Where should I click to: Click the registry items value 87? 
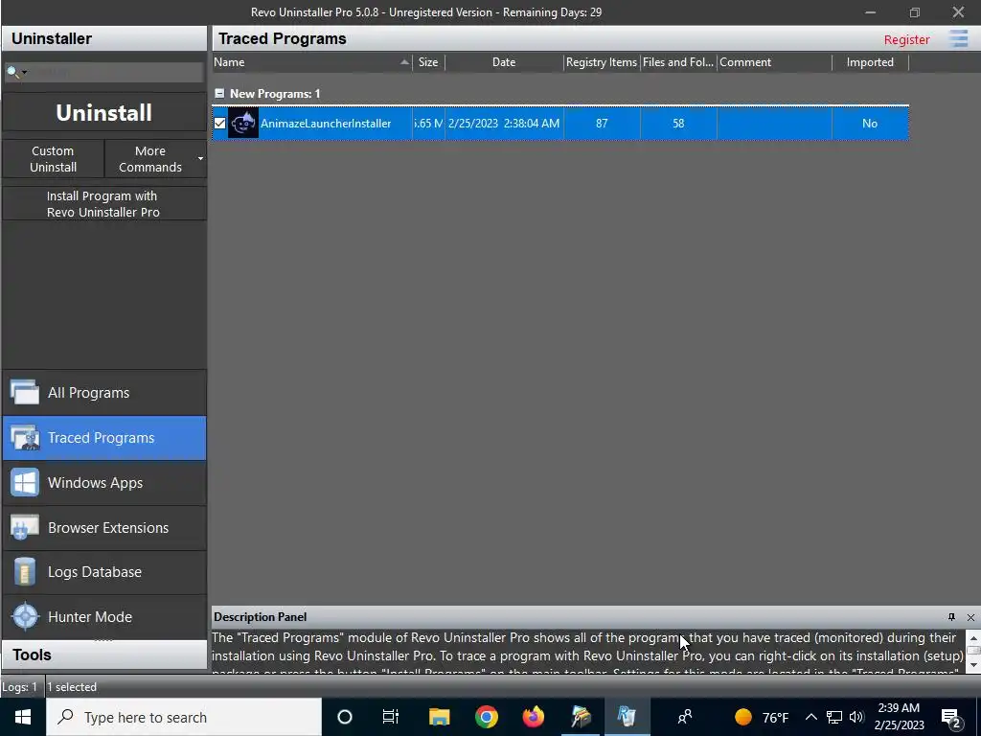tap(602, 124)
